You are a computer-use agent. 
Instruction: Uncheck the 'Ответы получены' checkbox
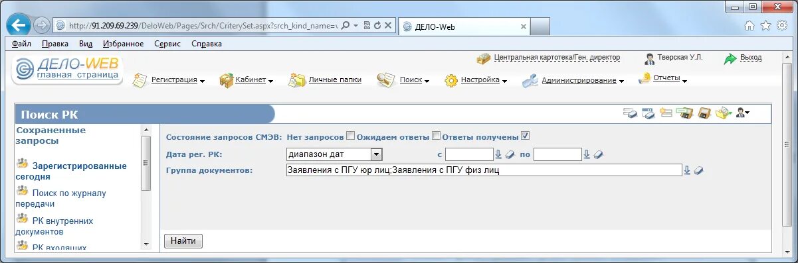[x=525, y=136]
